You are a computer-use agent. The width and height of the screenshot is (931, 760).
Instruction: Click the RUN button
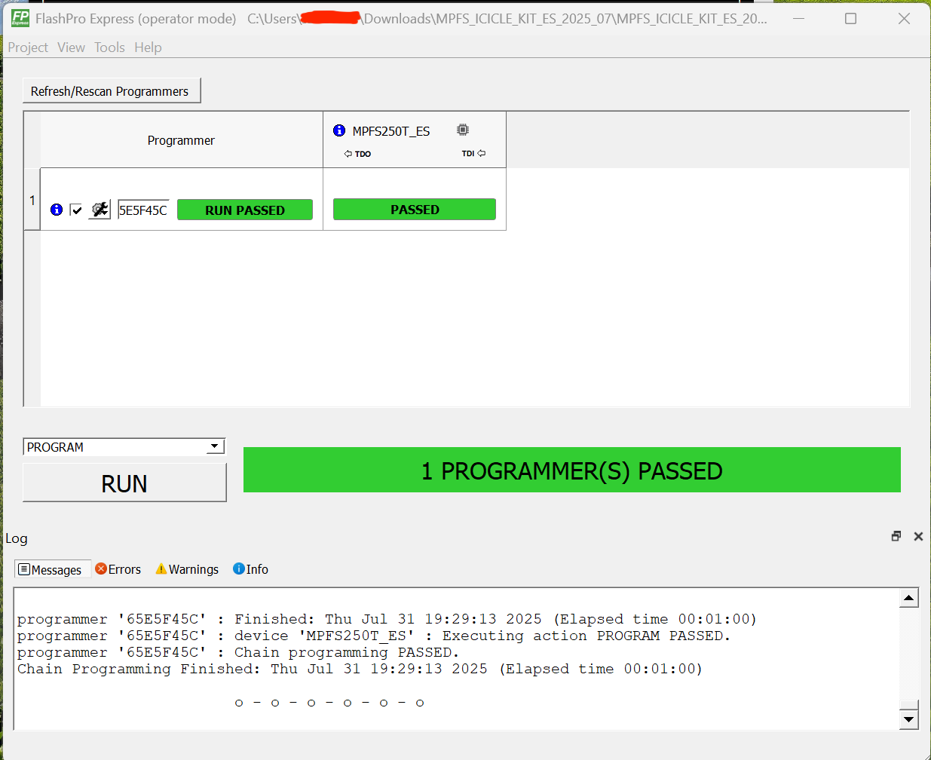click(124, 483)
